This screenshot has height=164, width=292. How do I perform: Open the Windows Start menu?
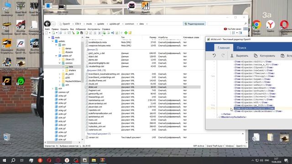point(4,160)
